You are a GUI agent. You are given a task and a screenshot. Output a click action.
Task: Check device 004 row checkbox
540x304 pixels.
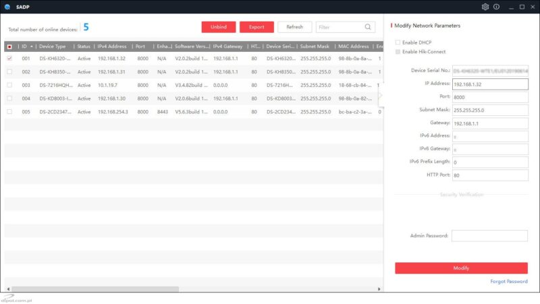click(x=9, y=98)
